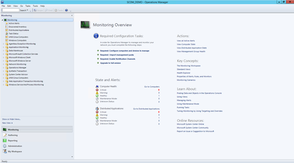Click the Discovered Inventory view icon
This screenshot has width=294, height=163.
[x=7, y=27]
